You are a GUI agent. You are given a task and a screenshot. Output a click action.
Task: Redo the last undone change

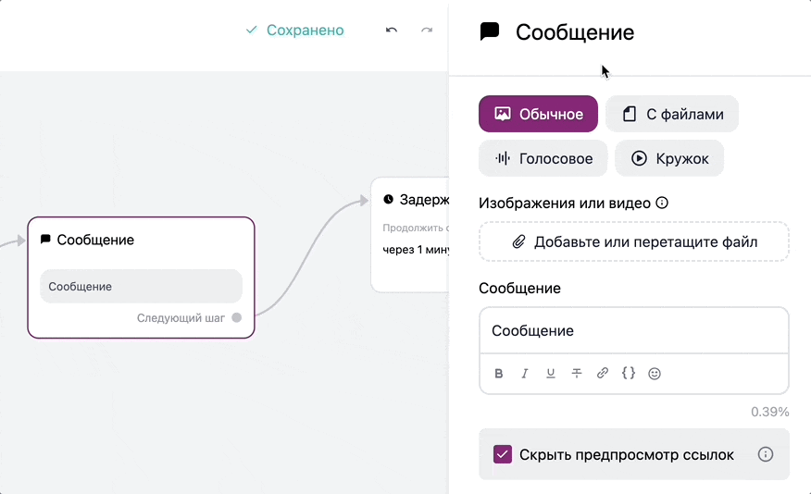pyautogui.click(x=427, y=31)
